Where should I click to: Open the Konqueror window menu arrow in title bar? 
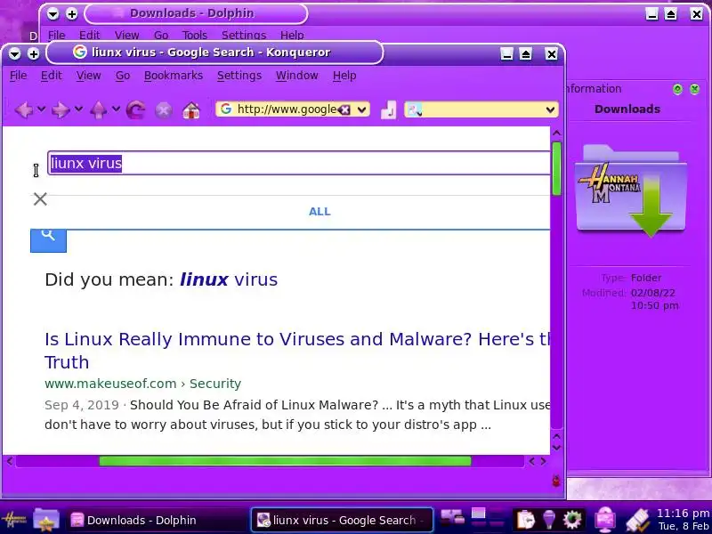[14, 54]
